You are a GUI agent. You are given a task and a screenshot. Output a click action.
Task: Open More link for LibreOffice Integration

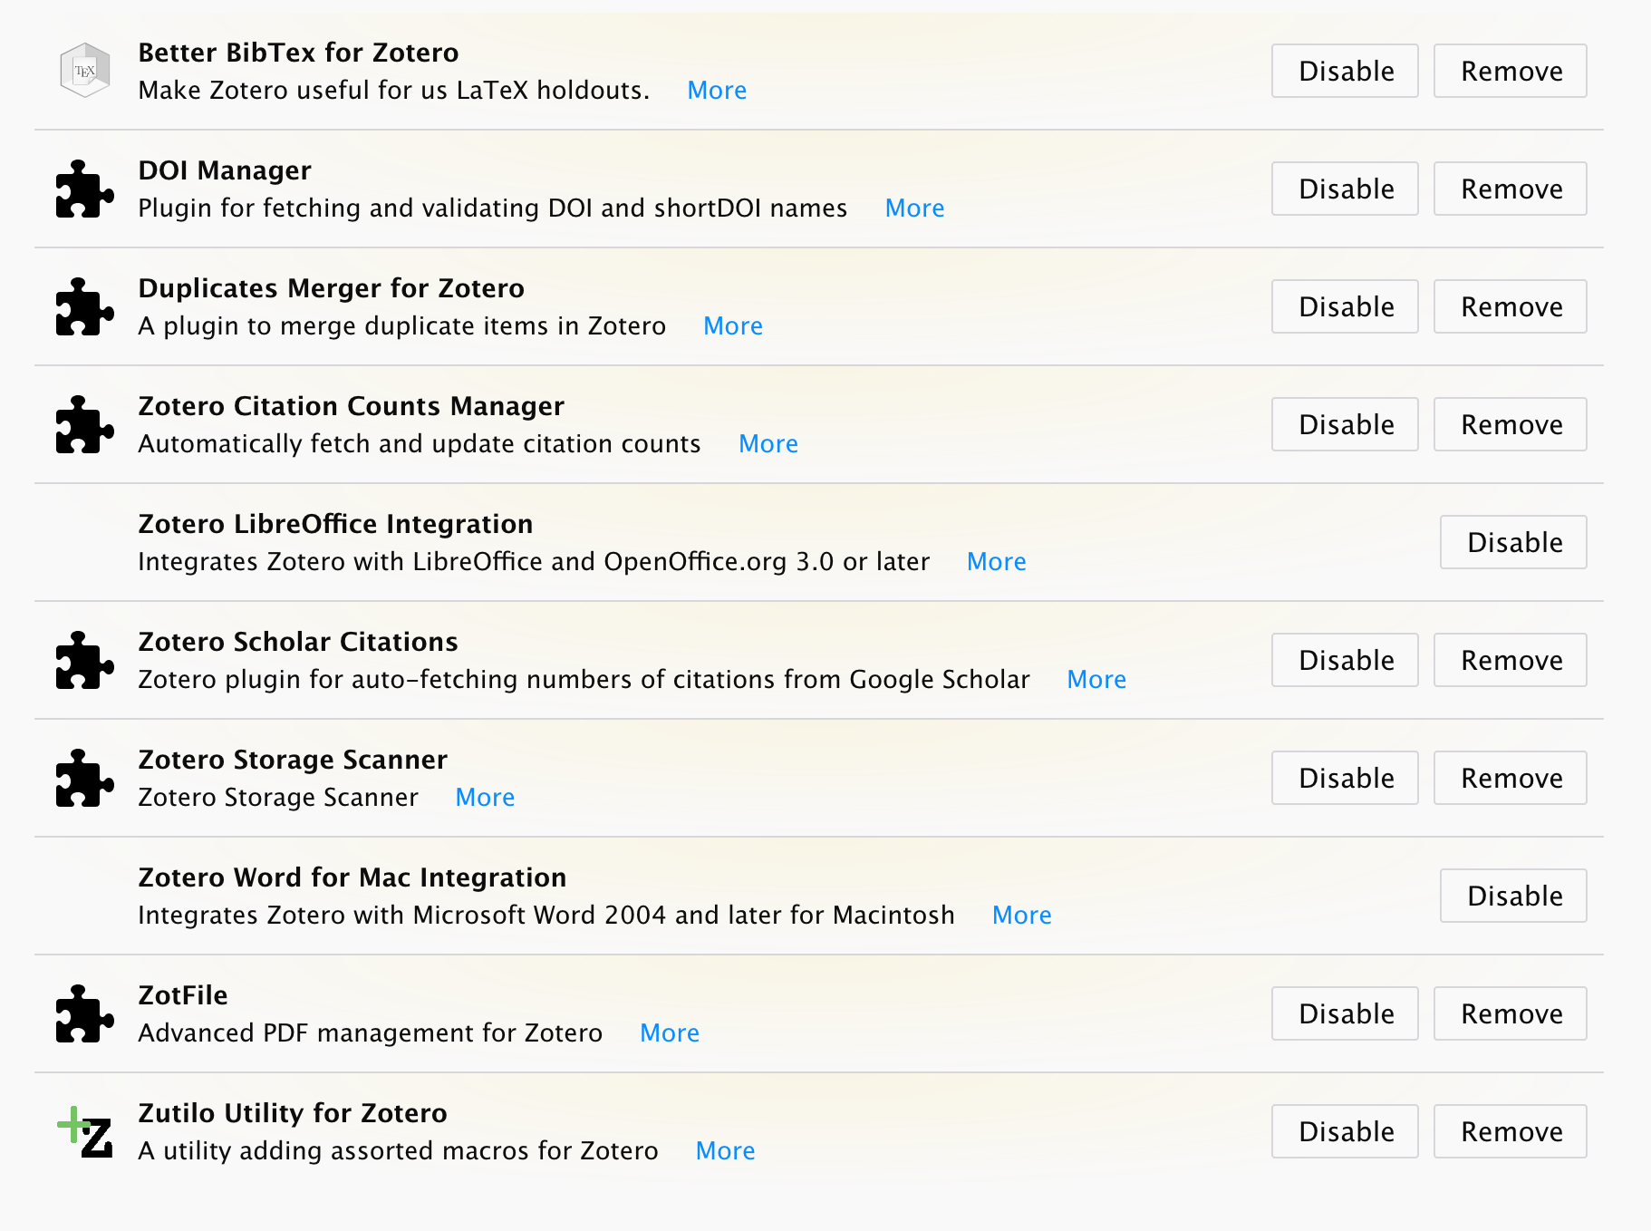(x=997, y=561)
